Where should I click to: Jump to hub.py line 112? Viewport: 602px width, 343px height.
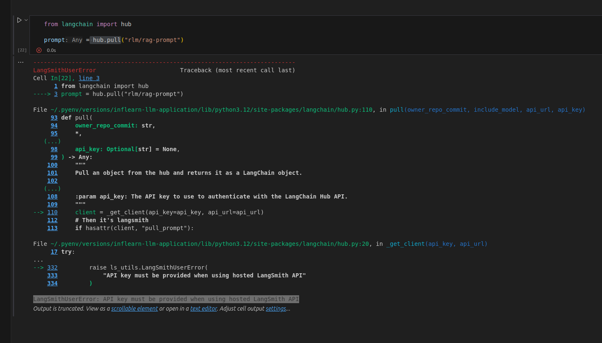(x=53, y=220)
